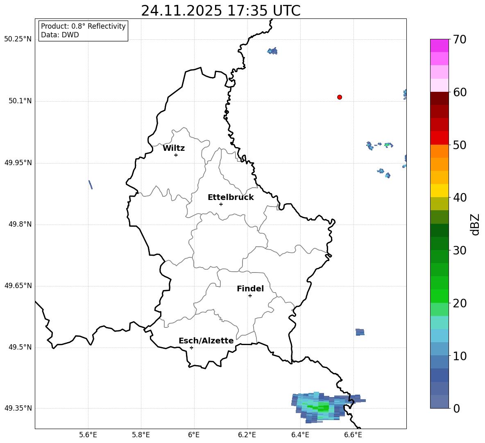
Task: Click the 6.6°E longitude label
Action: [353, 435]
